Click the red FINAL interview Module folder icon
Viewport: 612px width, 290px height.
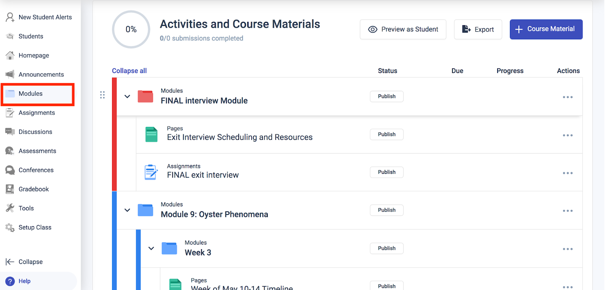(x=145, y=96)
